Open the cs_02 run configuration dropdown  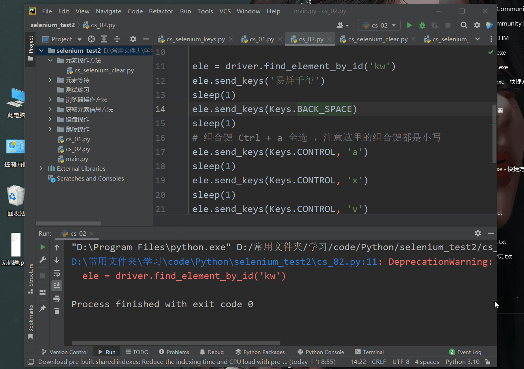pyautogui.click(x=379, y=25)
